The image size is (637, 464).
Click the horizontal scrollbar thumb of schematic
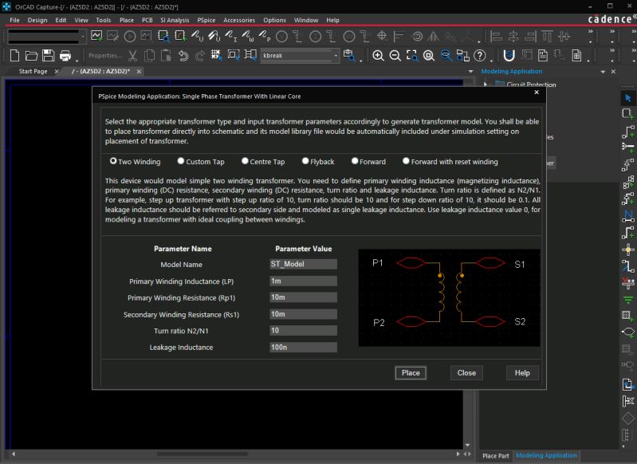tap(203, 454)
